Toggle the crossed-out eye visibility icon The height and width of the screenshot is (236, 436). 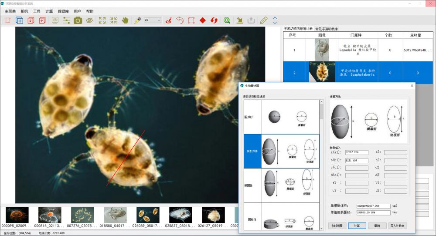click(x=89, y=20)
